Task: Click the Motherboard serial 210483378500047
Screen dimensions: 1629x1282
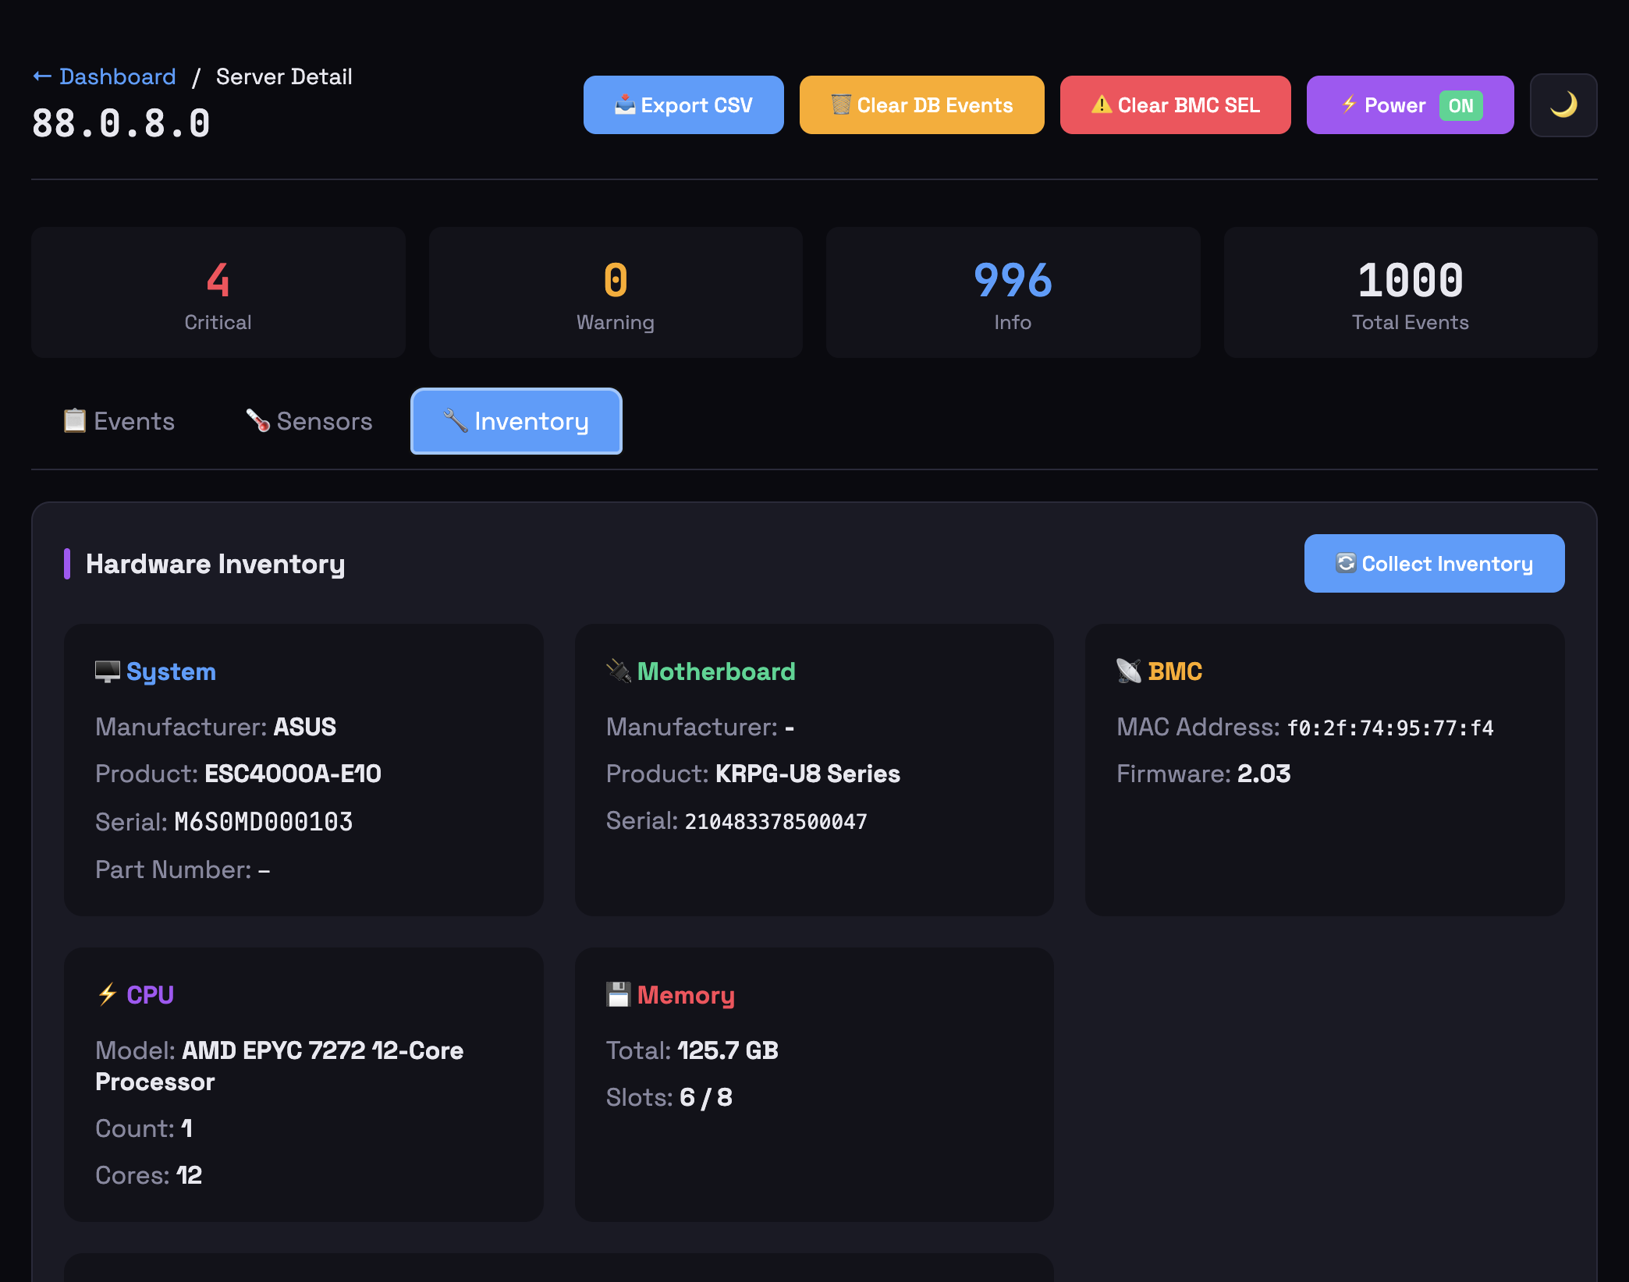Action: pos(775,821)
